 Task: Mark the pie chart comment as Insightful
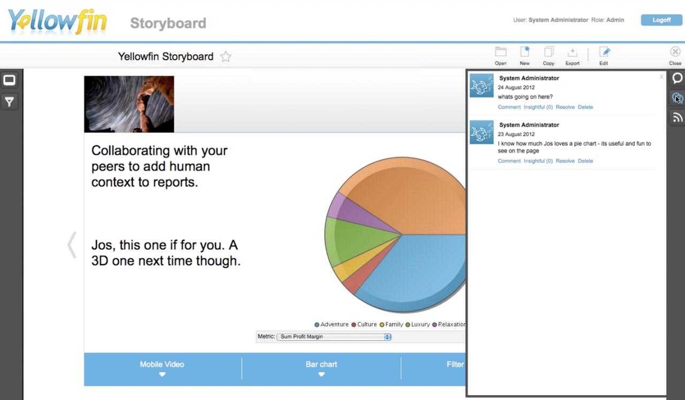[538, 161]
